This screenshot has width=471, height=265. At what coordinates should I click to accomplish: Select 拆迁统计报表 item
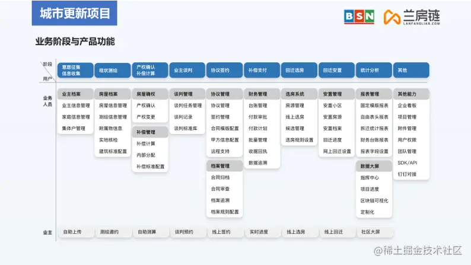coord(374,129)
